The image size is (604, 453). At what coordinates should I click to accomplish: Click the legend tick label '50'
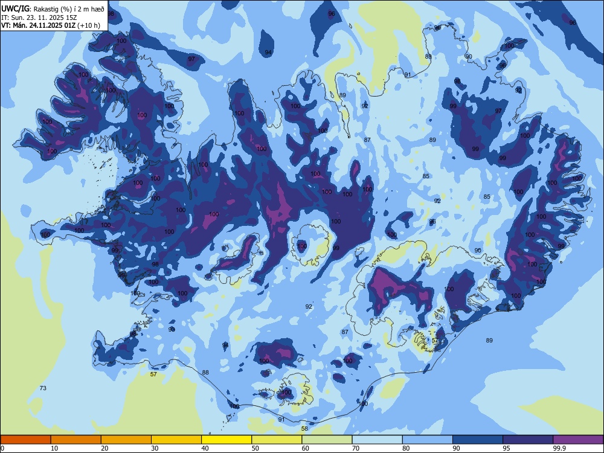point(255,448)
